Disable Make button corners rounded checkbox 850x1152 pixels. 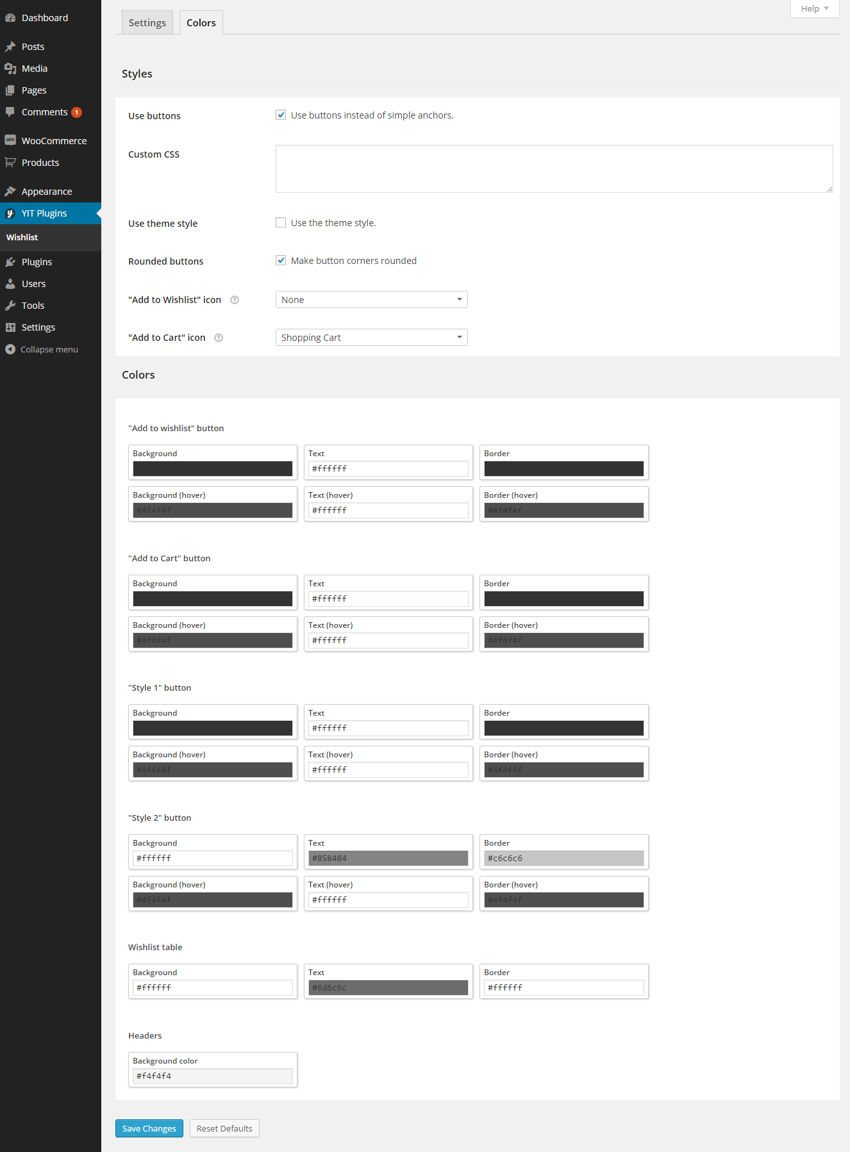[x=281, y=261]
